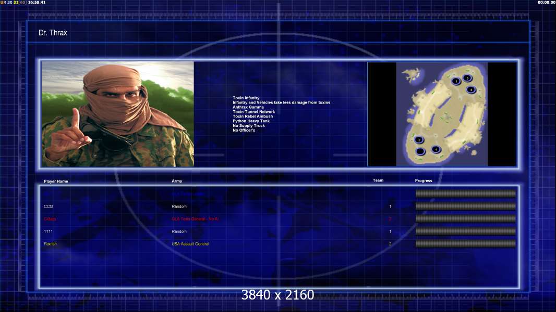The image size is (556, 312).
Task: Click the 1111 player progress bar
Action: click(x=466, y=231)
